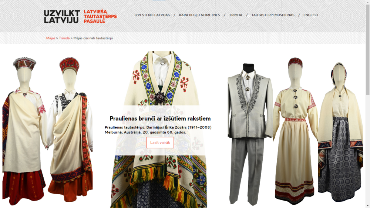
Task: Open the Praulienas brunči ar izšūtiem rakstiem title
Action: pyautogui.click(x=160, y=118)
